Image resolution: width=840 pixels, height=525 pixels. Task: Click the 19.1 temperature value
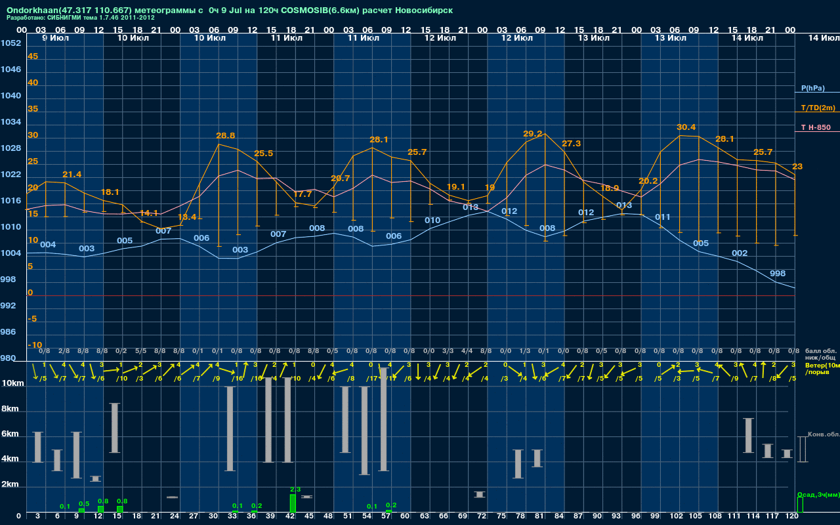pyautogui.click(x=455, y=187)
